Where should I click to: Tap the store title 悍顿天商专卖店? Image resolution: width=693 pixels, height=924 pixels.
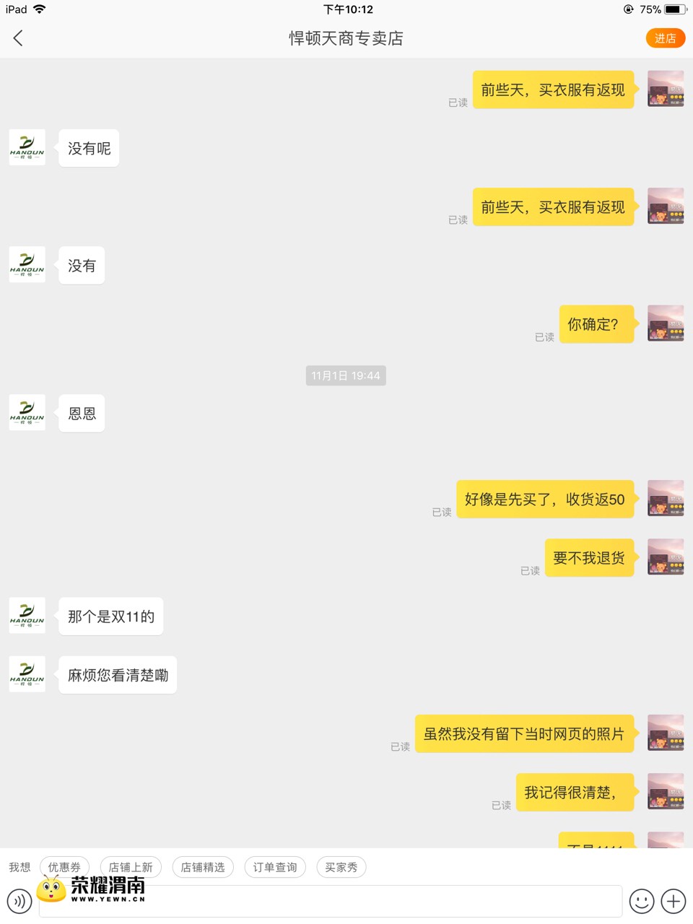coord(346,38)
